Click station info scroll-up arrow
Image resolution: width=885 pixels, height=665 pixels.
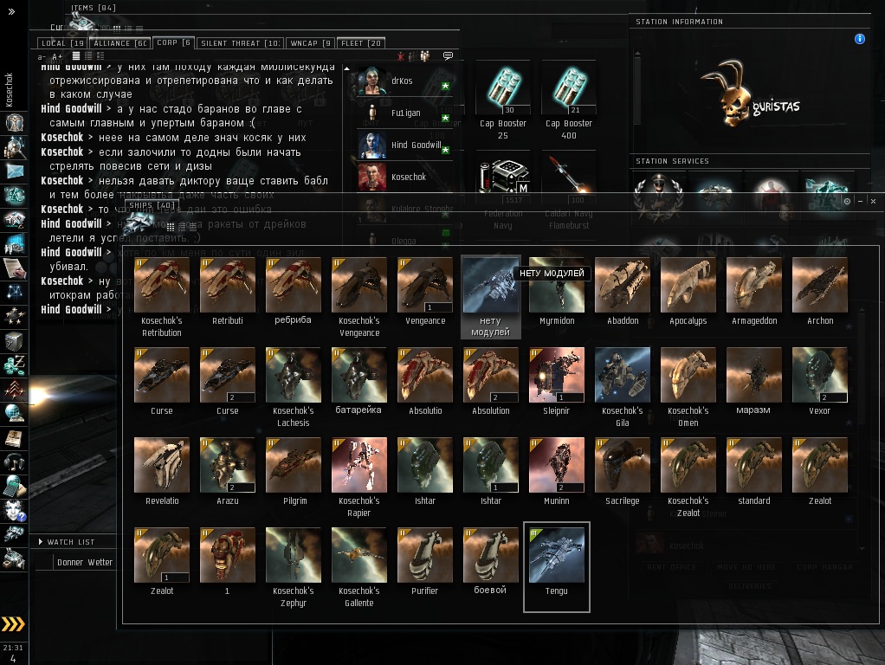[637, 54]
